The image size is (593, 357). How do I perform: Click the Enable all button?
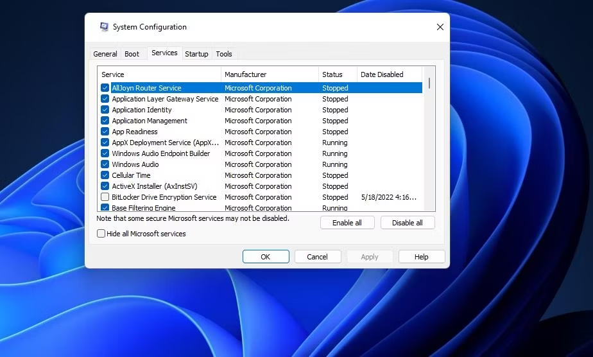tap(347, 223)
